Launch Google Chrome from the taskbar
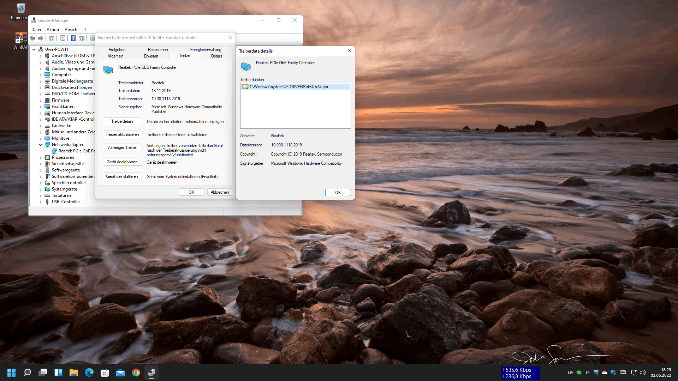Viewport: 678px width, 381px height. pyautogui.click(x=136, y=373)
